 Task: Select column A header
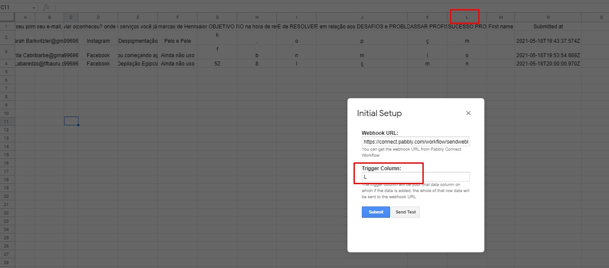pos(25,17)
